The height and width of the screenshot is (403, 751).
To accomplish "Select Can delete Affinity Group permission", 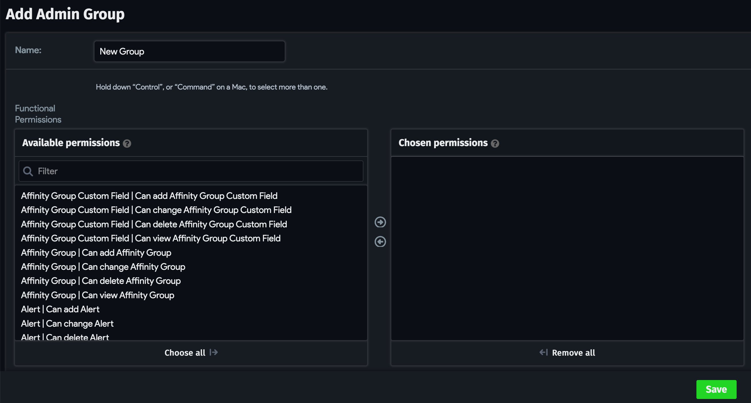I will coord(101,281).
